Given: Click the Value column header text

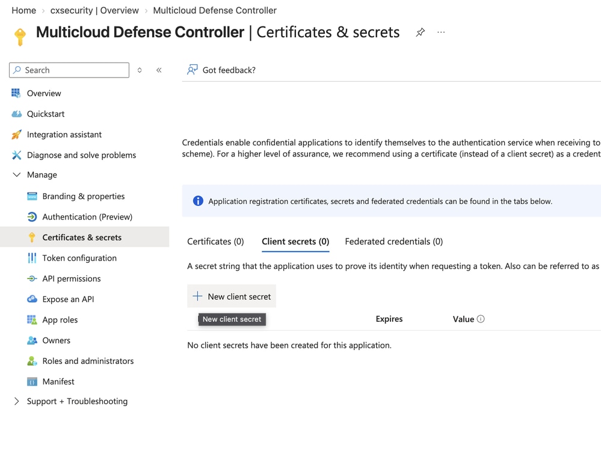Looking at the screenshot, I should pos(463,319).
